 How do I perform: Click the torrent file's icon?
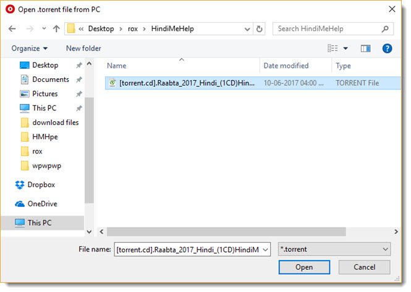click(112, 83)
